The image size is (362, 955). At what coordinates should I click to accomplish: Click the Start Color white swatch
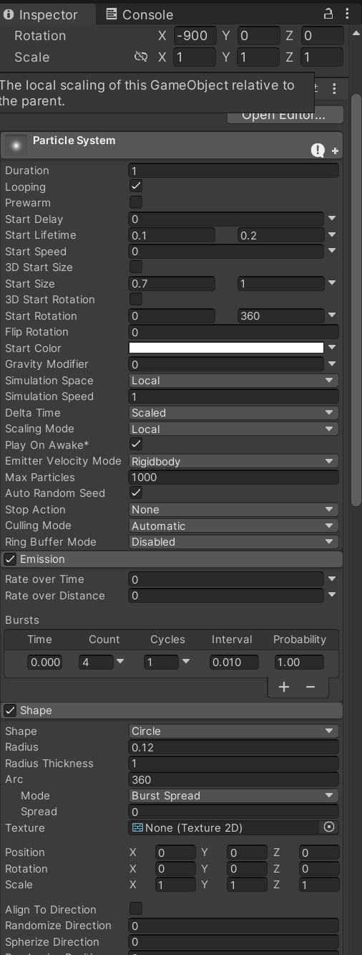[226, 348]
